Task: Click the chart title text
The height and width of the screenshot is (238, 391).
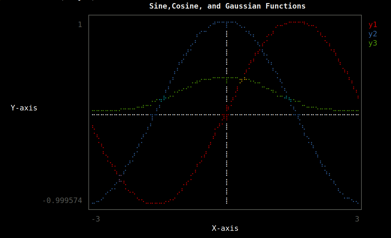Action: coord(227,6)
